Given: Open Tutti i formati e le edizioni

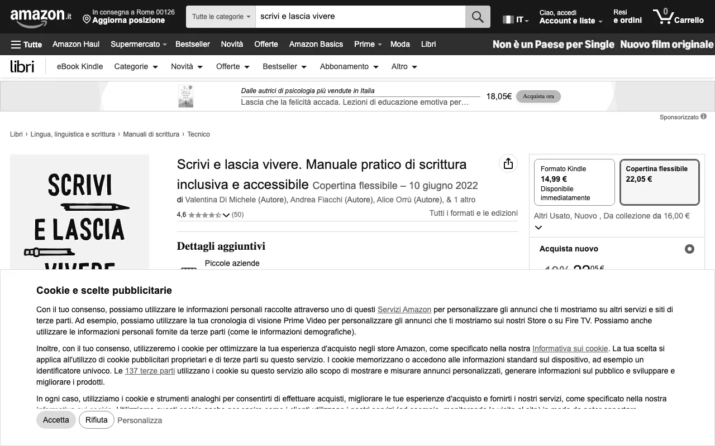Looking at the screenshot, I should click(474, 213).
